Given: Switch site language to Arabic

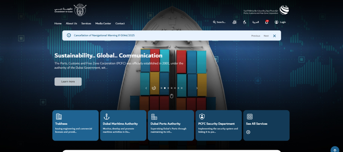Looking at the screenshot, I should [255, 22].
